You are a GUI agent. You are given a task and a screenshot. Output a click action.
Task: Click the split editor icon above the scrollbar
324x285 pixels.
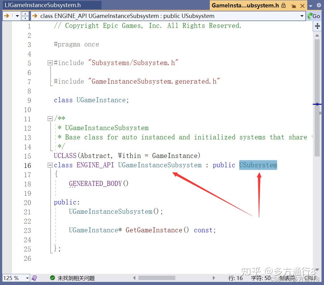tap(317, 26)
